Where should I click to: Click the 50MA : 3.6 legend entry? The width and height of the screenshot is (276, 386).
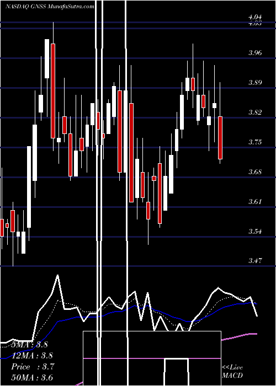pyautogui.click(x=32, y=377)
